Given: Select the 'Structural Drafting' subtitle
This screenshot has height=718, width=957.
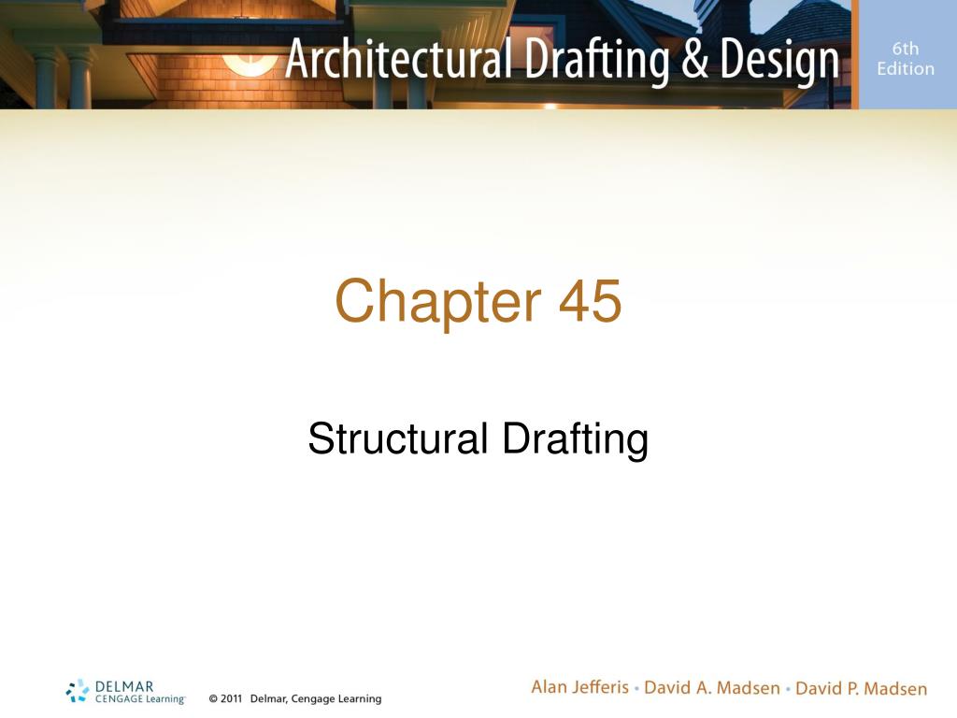Looking at the screenshot, I should point(478,439).
